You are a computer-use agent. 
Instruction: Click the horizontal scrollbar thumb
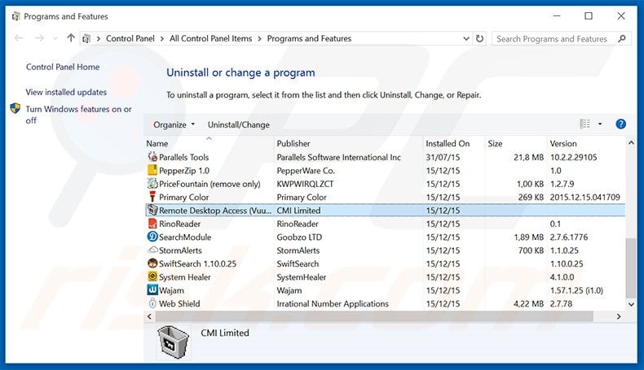tap(374, 316)
